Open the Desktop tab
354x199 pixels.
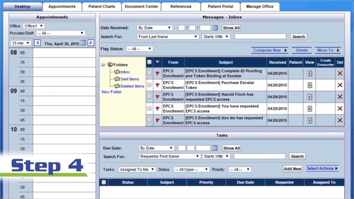pyautogui.click(x=22, y=7)
